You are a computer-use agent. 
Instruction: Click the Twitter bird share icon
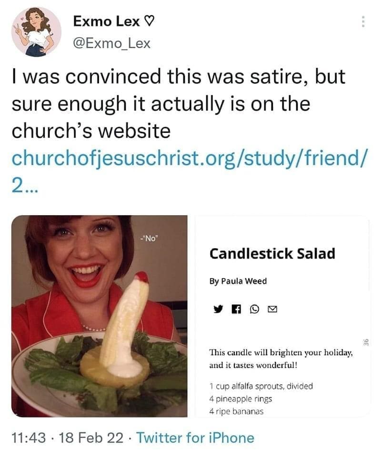[x=218, y=309]
